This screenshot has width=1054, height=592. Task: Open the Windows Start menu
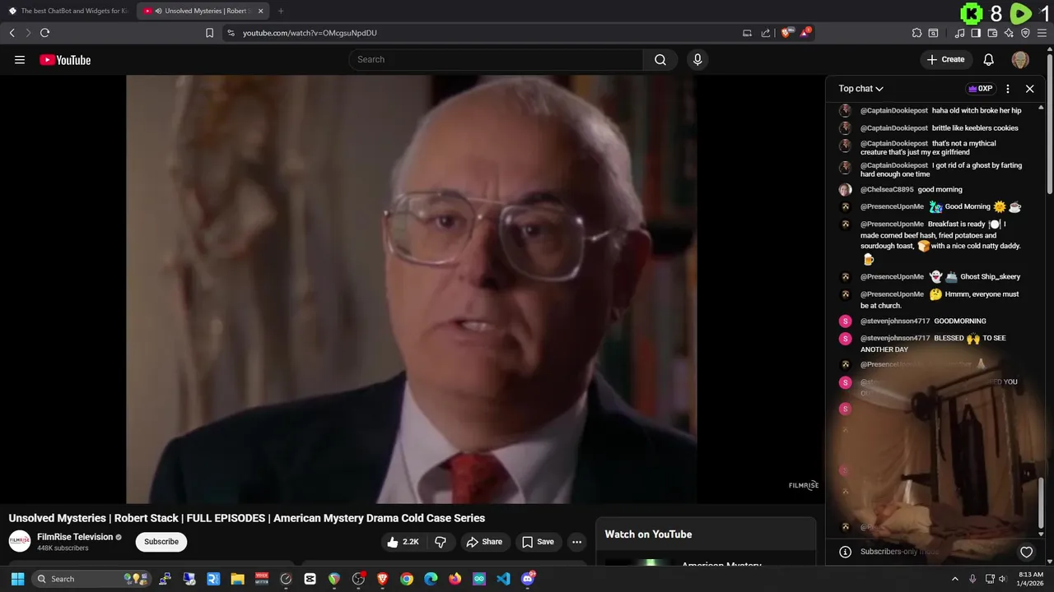coord(17,579)
